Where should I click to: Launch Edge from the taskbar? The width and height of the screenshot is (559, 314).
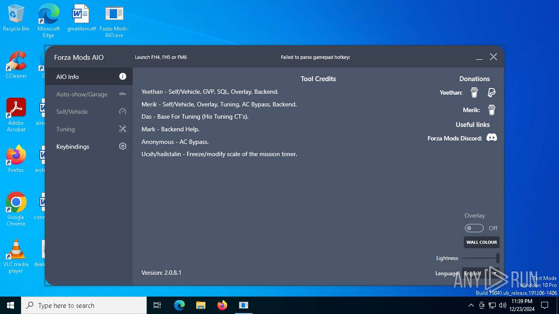point(179,305)
